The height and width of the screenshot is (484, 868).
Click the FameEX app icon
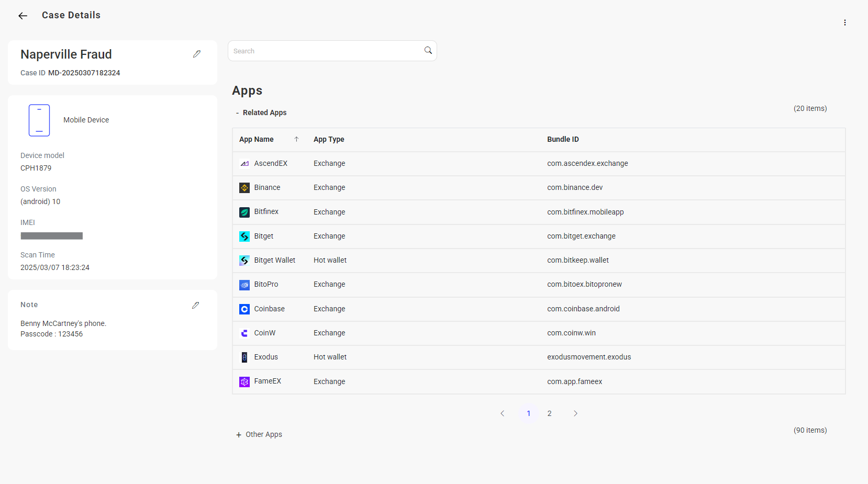244,382
